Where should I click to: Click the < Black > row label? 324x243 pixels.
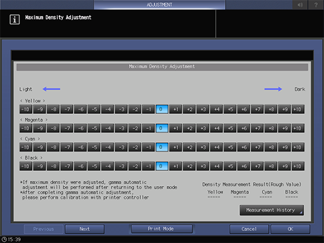tap(31, 158)
